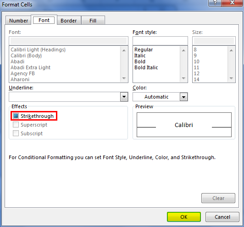Select size 12 in Size list
The width and height of the screenshot is (244, 227).
[197, 73]
